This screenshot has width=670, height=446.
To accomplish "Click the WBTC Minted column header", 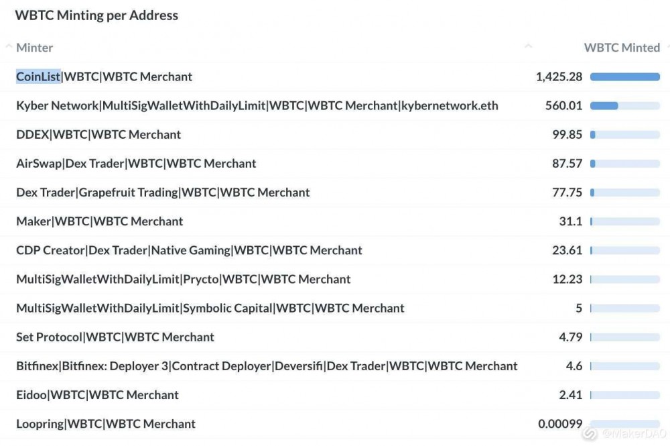I will (621, 48).
